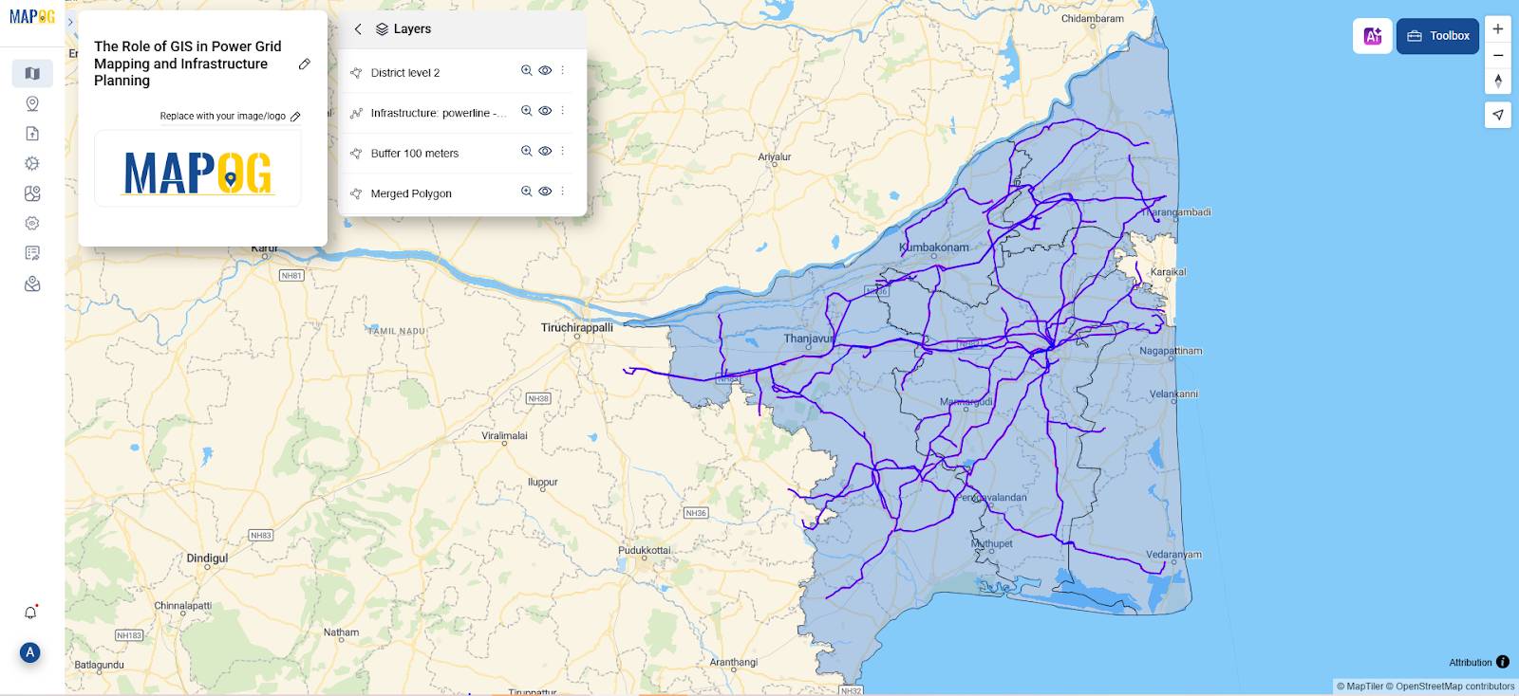Click the pencil beside Replace with your image/logo
Viewport: 1519px width, 696px height.
tap(295, 117)
